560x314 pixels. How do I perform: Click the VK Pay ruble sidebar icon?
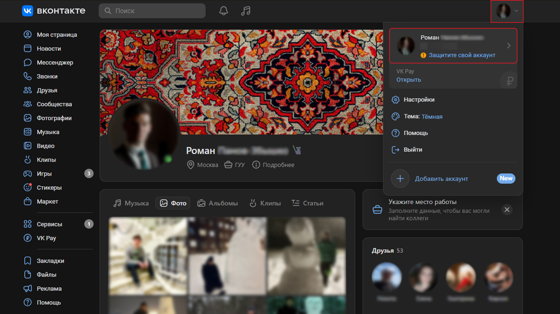point(28,238)
